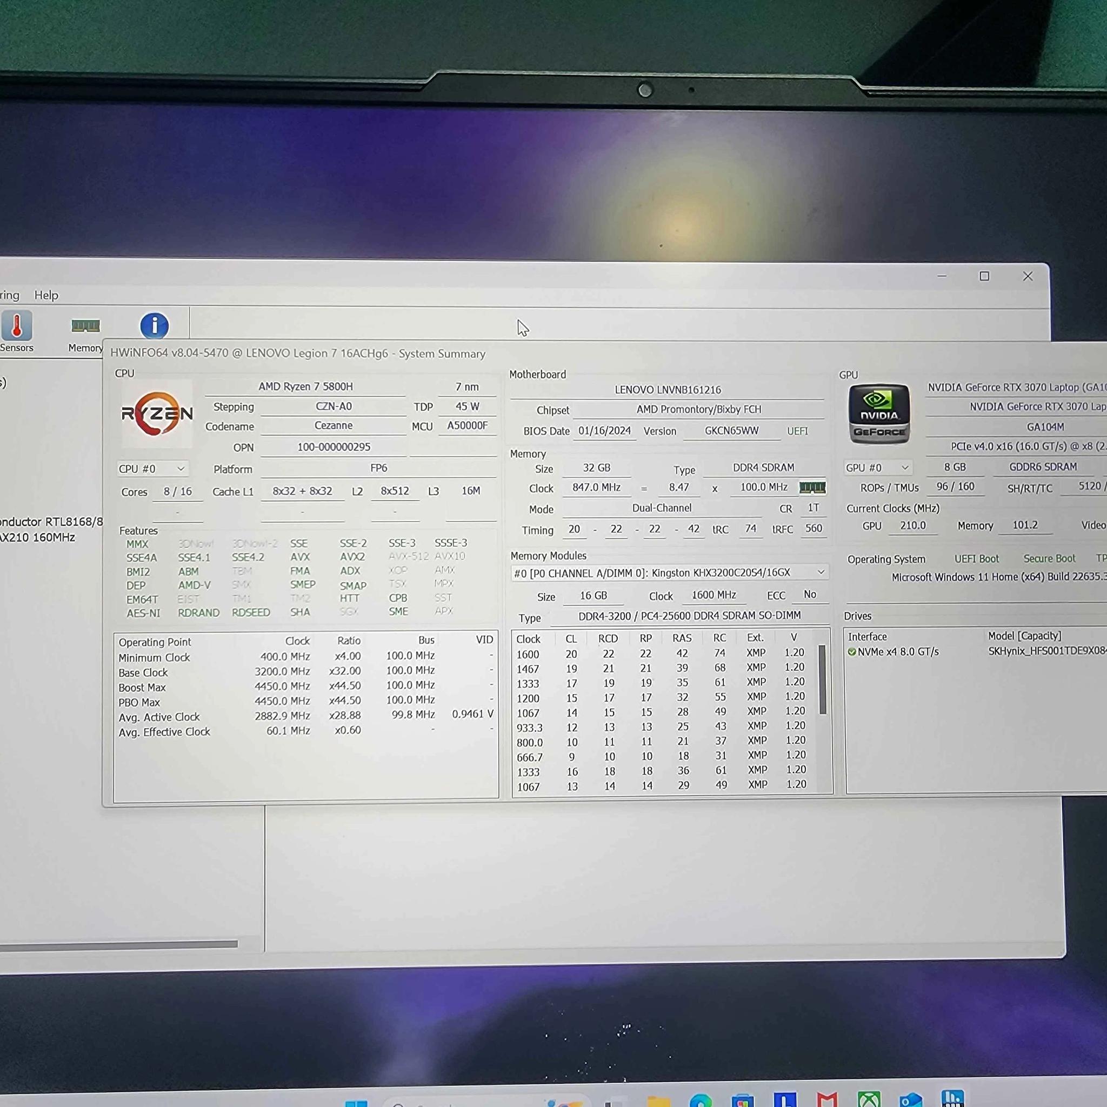Click the 'Cezanne' codename value
The height and width of the screenshot is (1107, 1107).
[334, 425]
